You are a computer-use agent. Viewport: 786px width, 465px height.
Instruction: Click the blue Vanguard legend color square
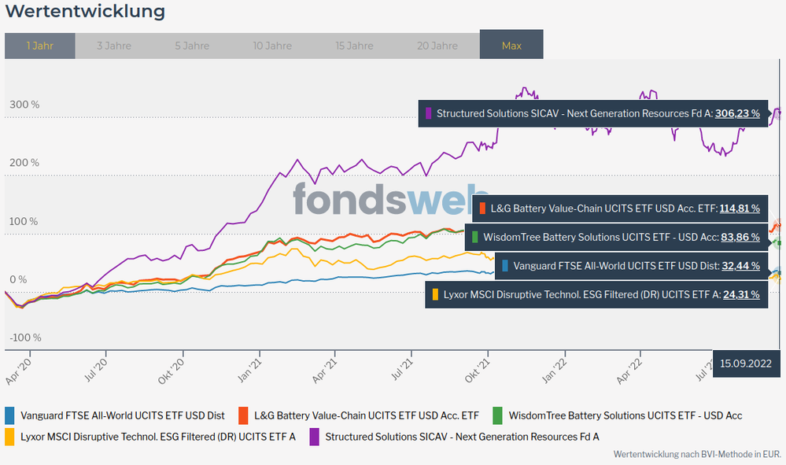click(x=10, y=415)
